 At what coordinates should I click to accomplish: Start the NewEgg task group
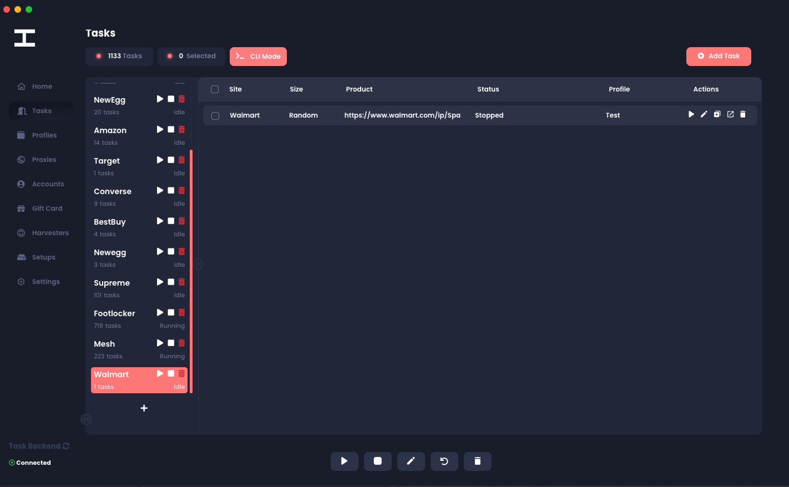[160, 99]
